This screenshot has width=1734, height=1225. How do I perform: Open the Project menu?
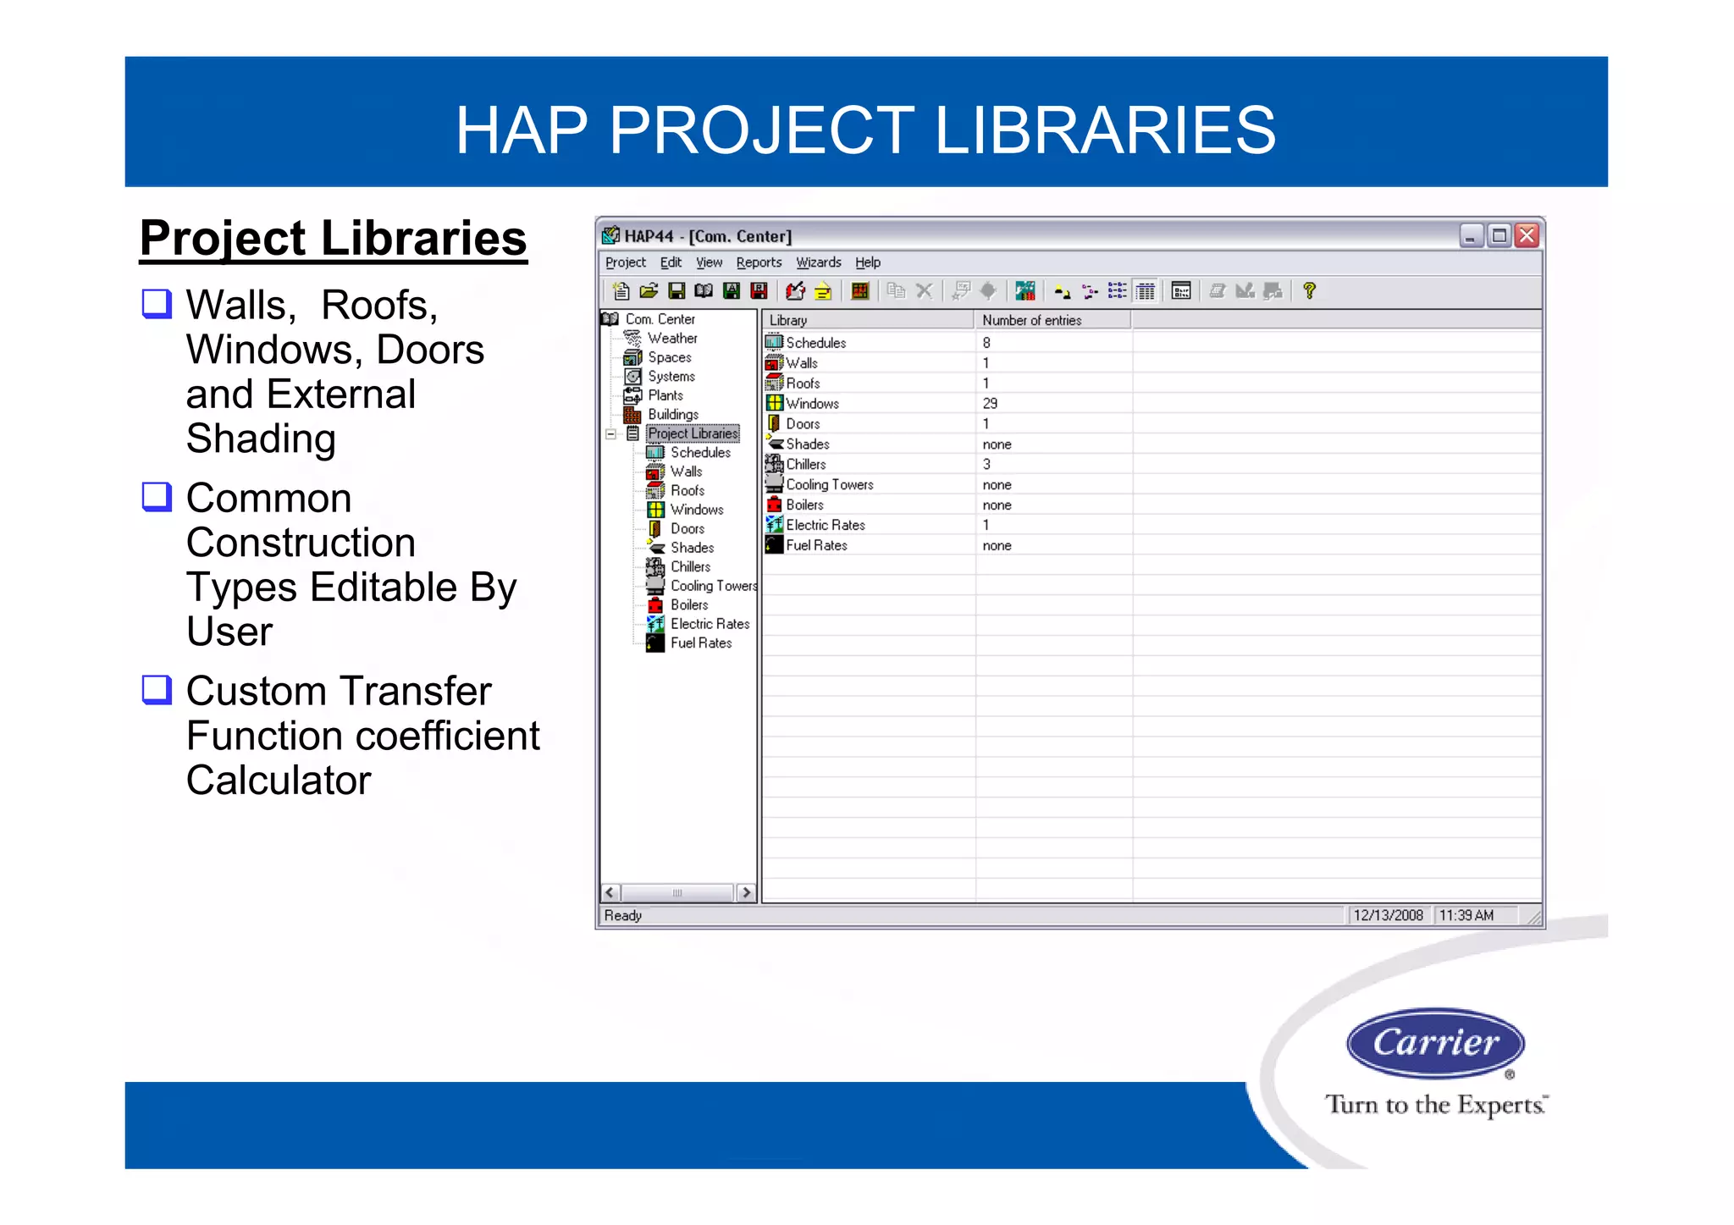coord(626,262)
